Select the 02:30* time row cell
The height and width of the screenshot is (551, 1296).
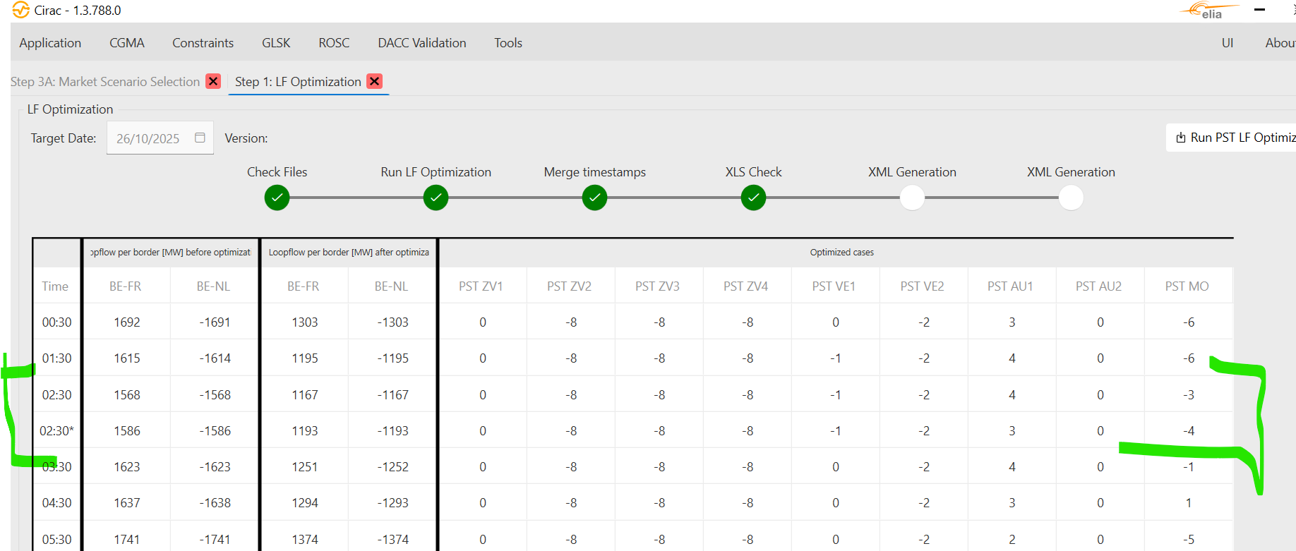(x=56, y=431)
